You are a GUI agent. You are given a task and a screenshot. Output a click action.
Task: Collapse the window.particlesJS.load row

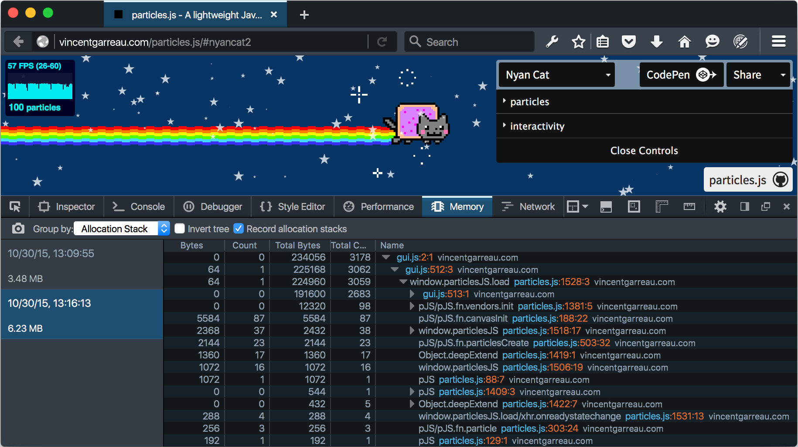(x=403, y=282)
